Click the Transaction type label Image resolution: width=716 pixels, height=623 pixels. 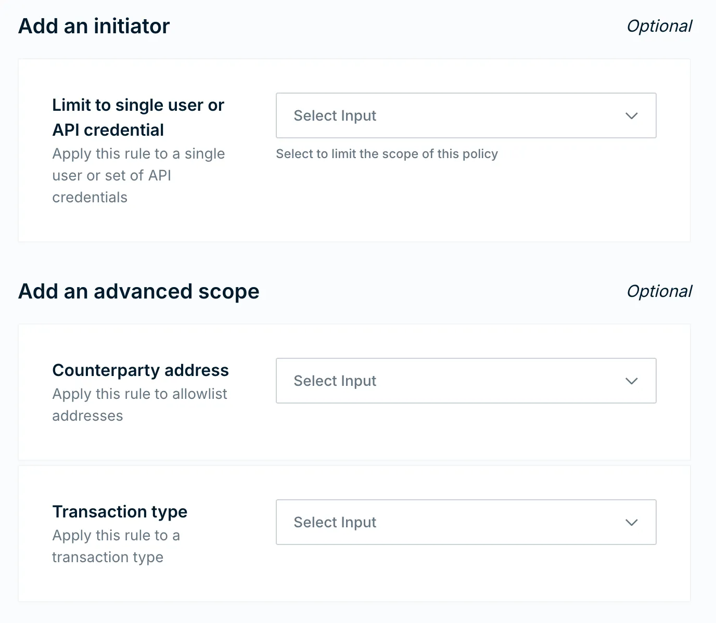tap(120, 511)
